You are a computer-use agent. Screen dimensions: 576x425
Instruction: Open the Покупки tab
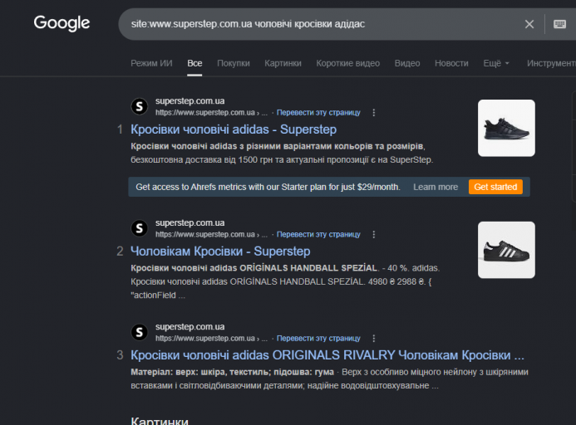(x=234, y=63)
